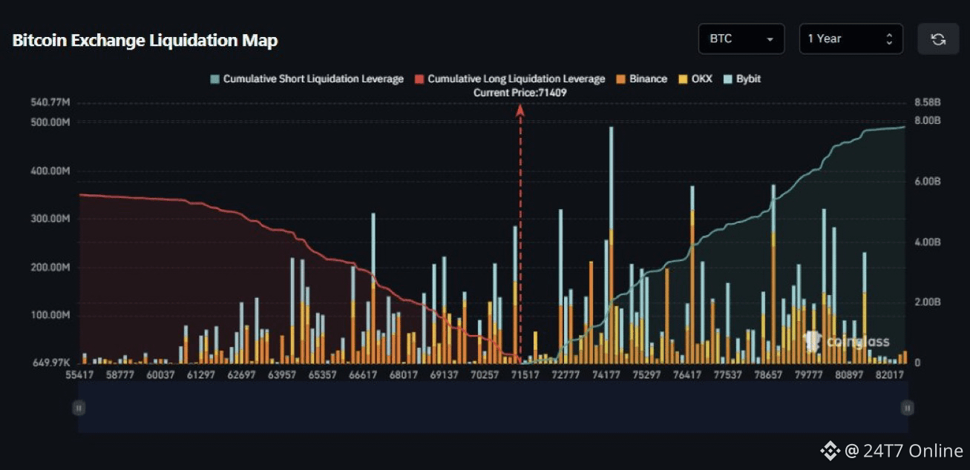The height and width of the screenshot is (470, 970).
Task: Click the 66617 x-axis price label
Action: (363, 375)
